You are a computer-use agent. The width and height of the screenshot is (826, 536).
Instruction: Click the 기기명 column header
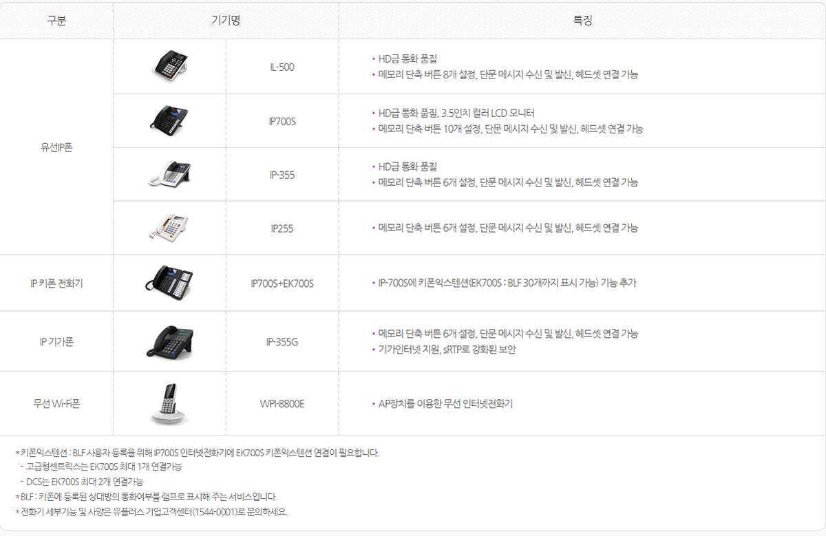[226, 21]
